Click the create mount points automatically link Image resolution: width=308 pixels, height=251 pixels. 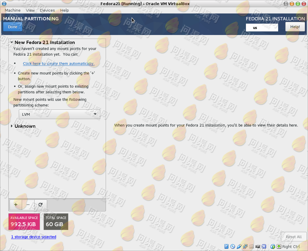58,64
